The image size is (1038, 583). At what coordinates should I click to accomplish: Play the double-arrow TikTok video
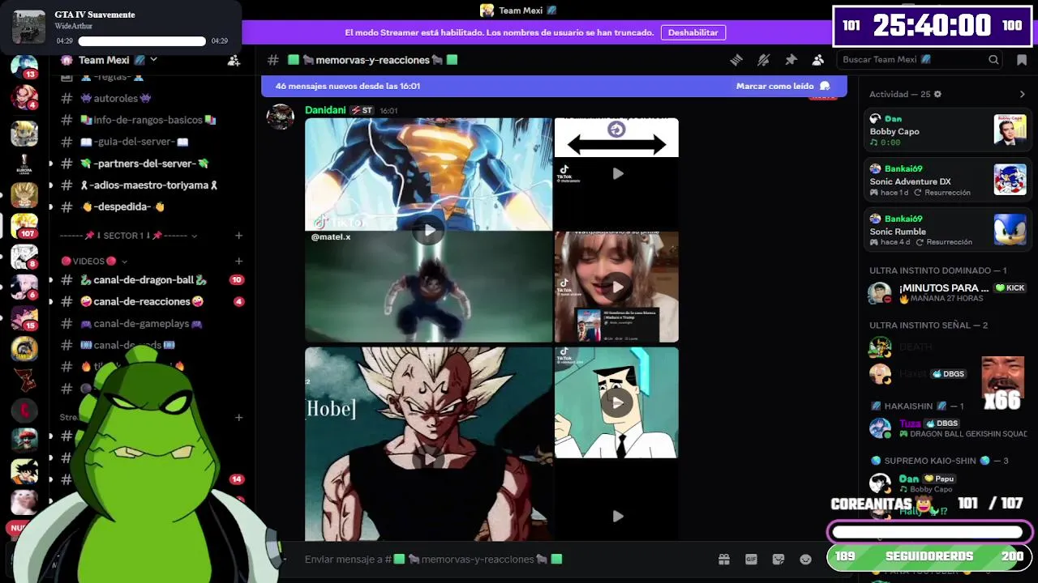(617, 173)
